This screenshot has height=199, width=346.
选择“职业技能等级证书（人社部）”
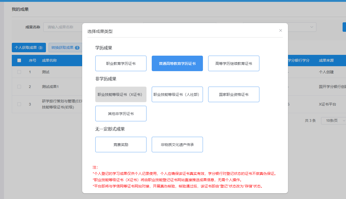[x=177, y=94]
